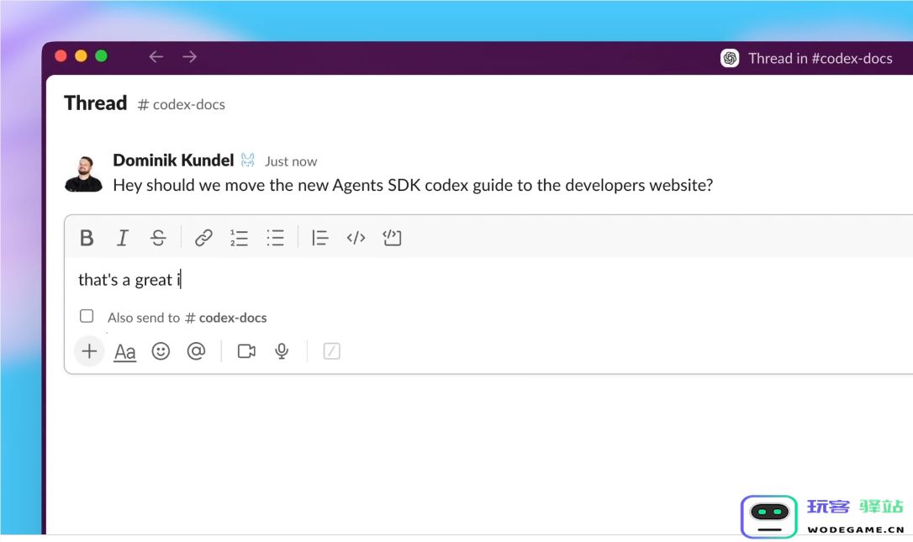Image resolution: width=913 pixels, height=542 pixels.
Task: Format selection as inline code
Action: 355,238
